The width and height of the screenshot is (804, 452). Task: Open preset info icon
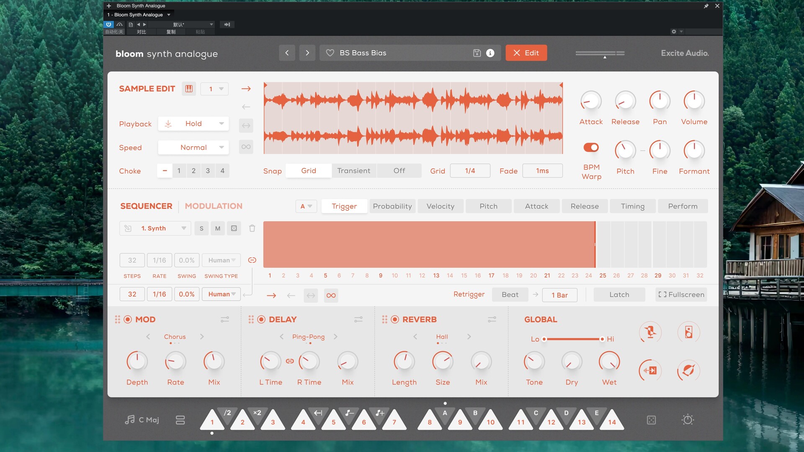coord(490,53)
